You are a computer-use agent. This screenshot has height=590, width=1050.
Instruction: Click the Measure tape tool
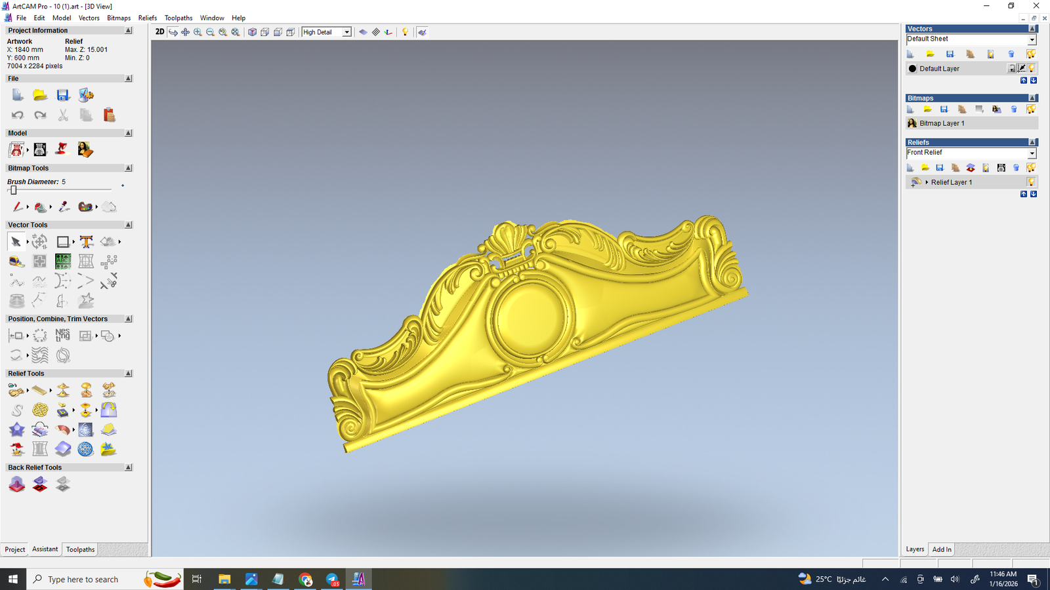(x=17, y=262)
